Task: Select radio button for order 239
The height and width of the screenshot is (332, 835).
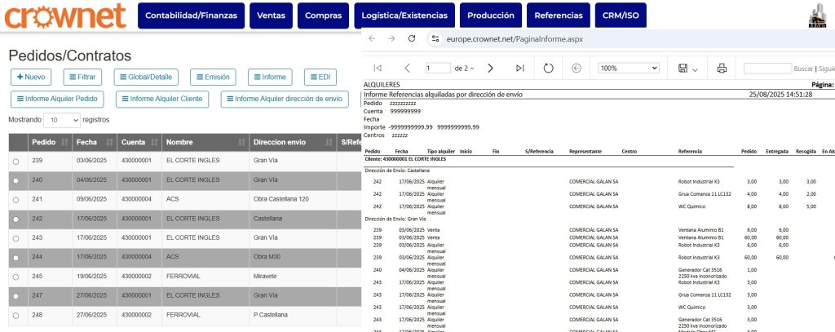Action: click(x=15, y=162)
